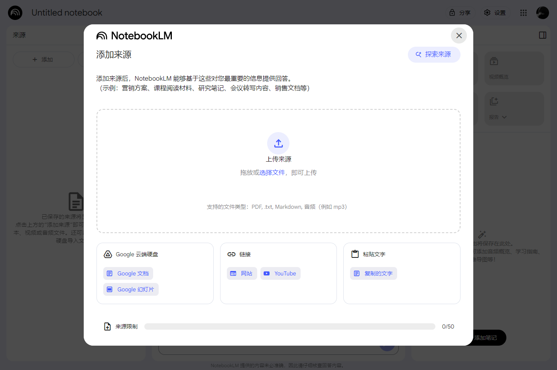The width and height of the screenshot is (557, 370).
Task: Click the NotebookLM home logo in the top bar
Action: [x=15, y=13]
